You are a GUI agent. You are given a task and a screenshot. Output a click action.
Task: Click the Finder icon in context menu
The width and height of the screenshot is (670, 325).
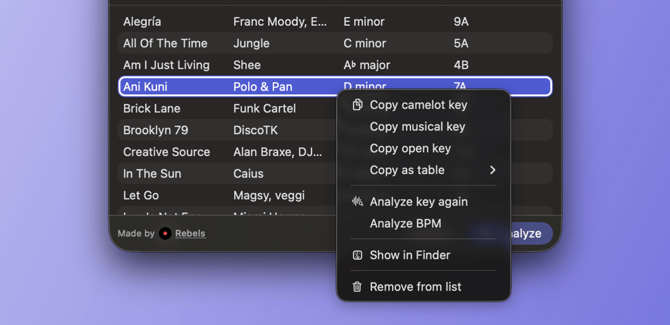357,255
